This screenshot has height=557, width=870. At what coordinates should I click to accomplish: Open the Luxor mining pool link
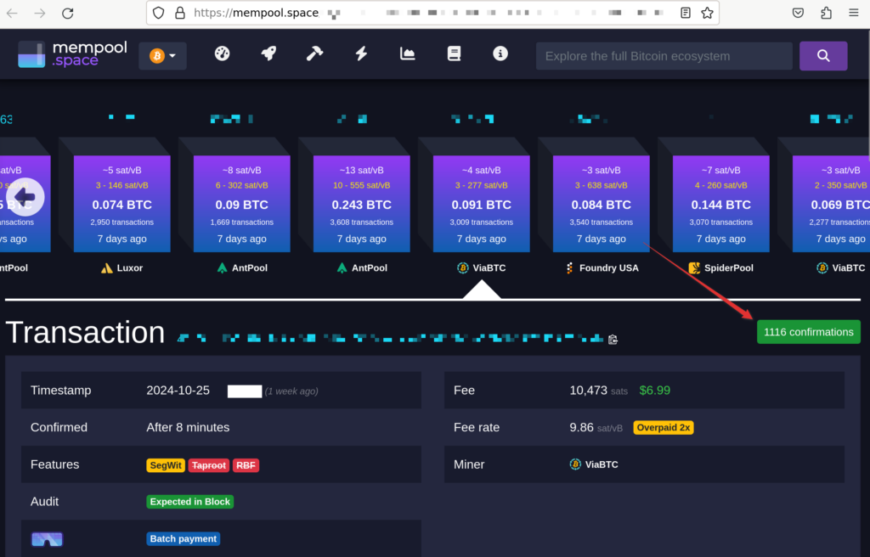[x=122, y=267]
